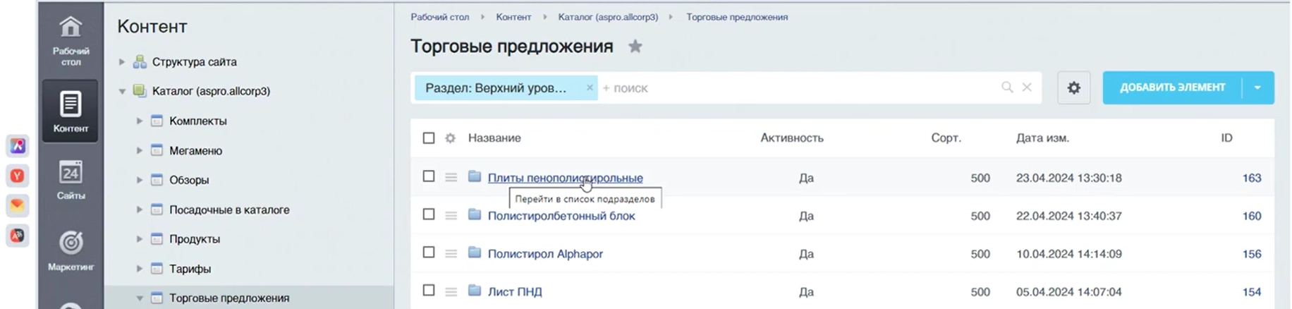Open row menu for Лист ПНД
This screenshot has height=309, width=1292.
coord(451,291)
